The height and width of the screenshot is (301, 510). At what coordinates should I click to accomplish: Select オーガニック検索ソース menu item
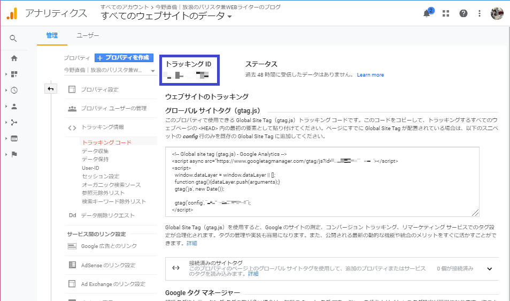pos(111,185)
